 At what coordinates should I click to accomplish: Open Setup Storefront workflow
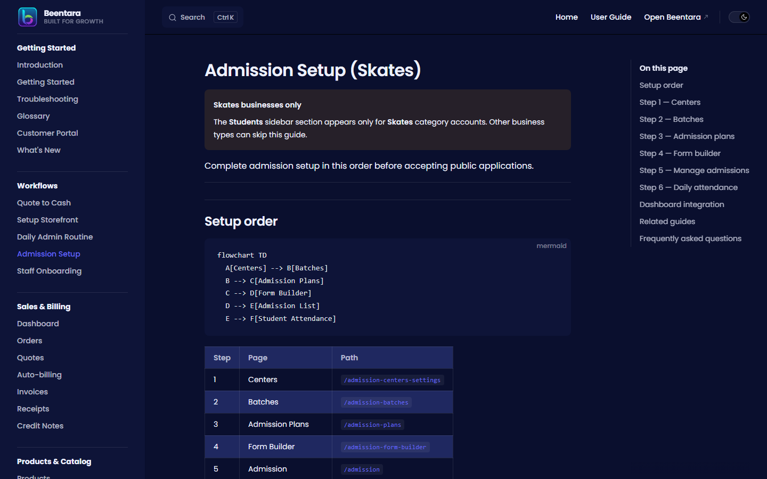coord(47,220)
